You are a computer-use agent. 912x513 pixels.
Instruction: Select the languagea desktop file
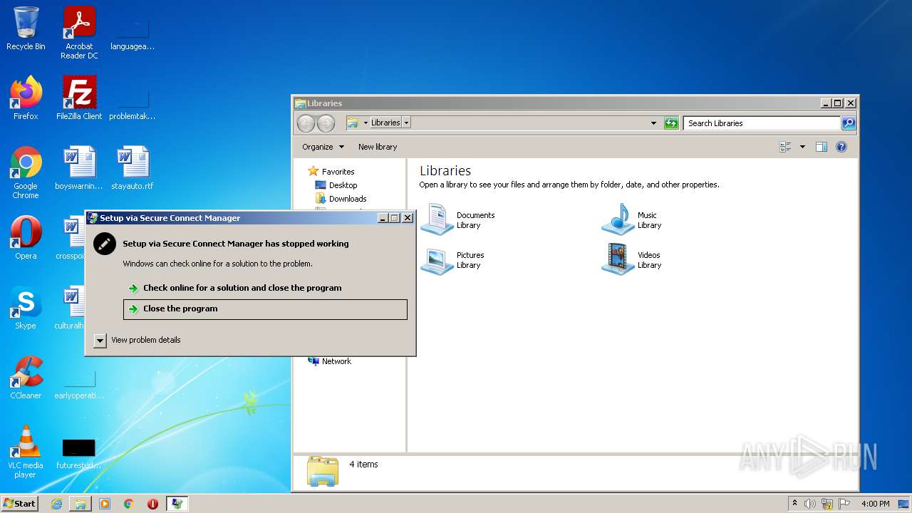pyautogui.click(x=133, y=34)
